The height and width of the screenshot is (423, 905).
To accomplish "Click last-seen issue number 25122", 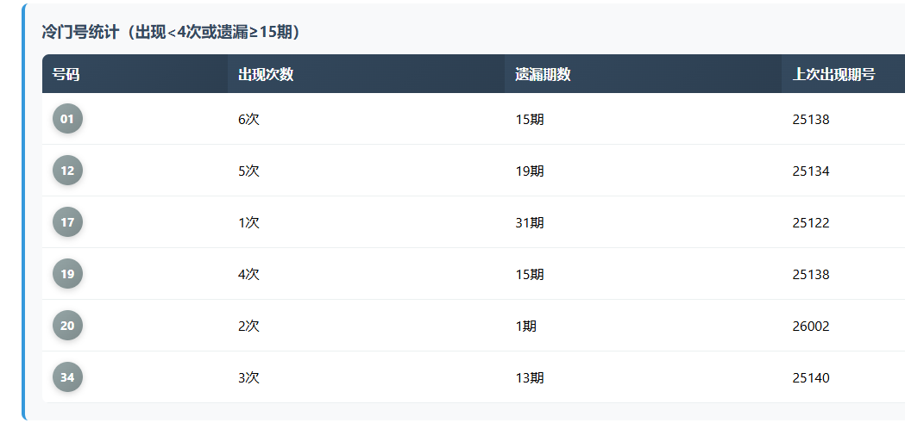I will (810, 223).
